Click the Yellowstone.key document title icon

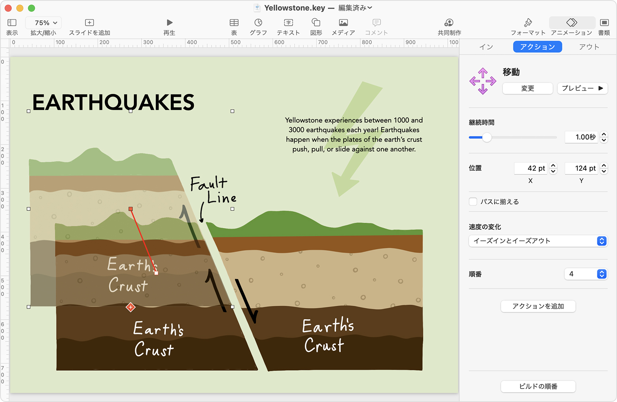pos(257,8)
